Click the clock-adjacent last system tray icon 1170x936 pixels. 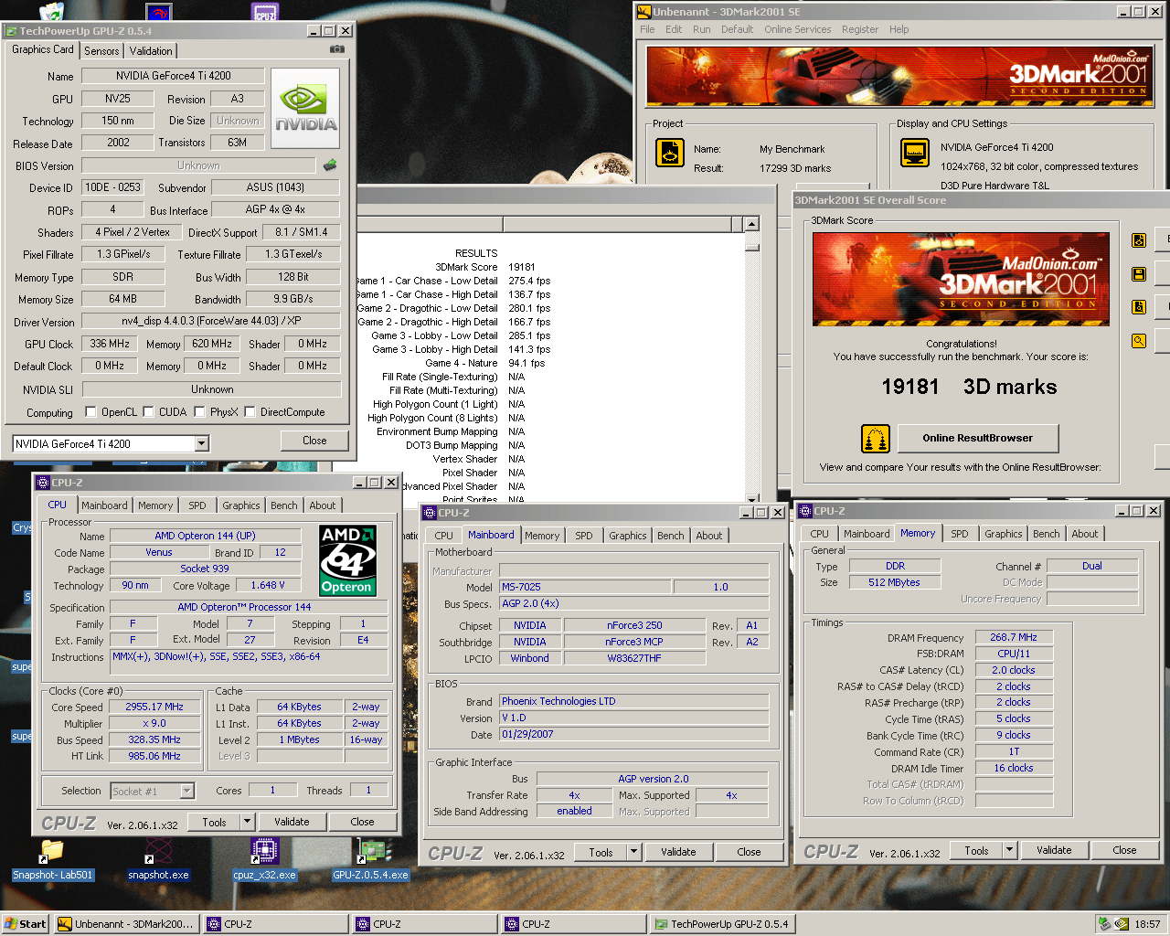pyautogui.click(x=1122, y=924)
